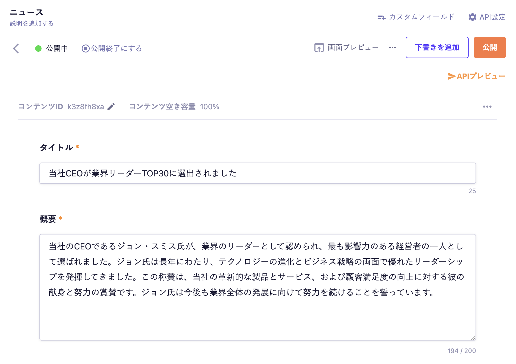Image resolution: width=516 pixels, height=364 pixels.
Task: Click the API設定 gear icon
Action: [472, 17]
